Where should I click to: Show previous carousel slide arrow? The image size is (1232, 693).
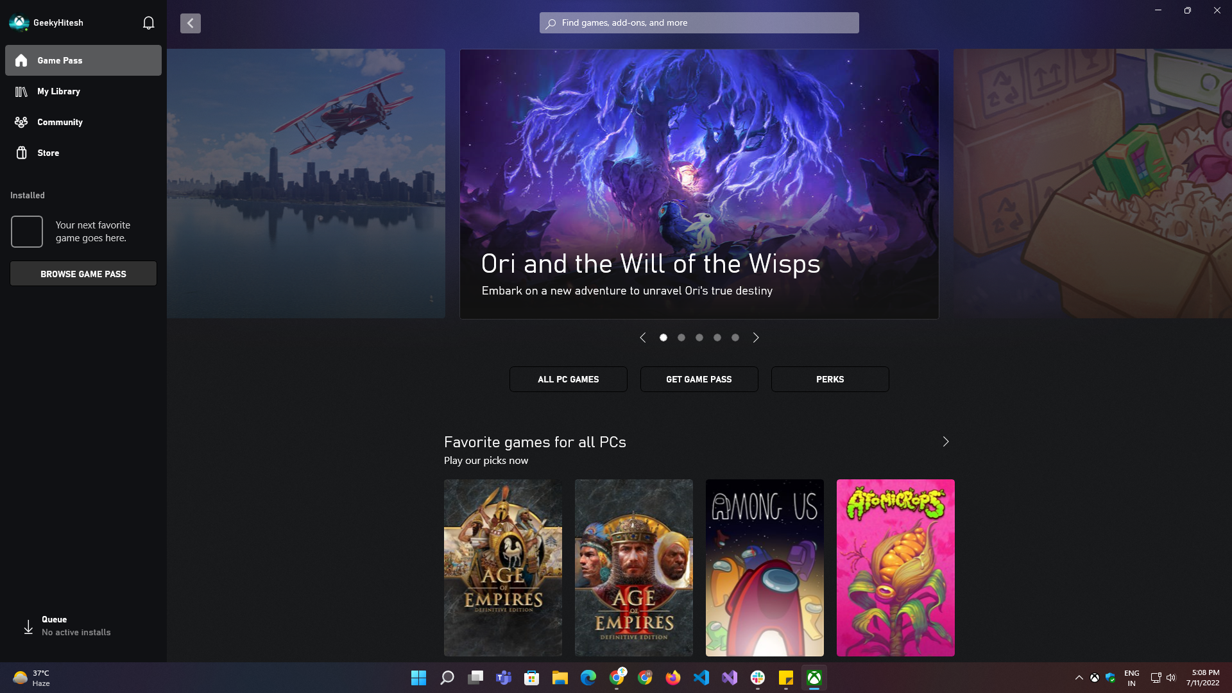(x=643, y=338)
